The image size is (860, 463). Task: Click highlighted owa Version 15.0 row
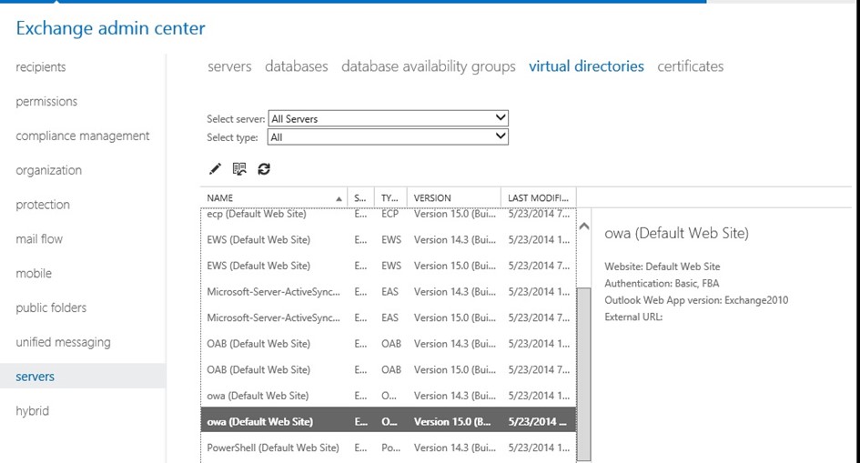[x=389, y=421]
